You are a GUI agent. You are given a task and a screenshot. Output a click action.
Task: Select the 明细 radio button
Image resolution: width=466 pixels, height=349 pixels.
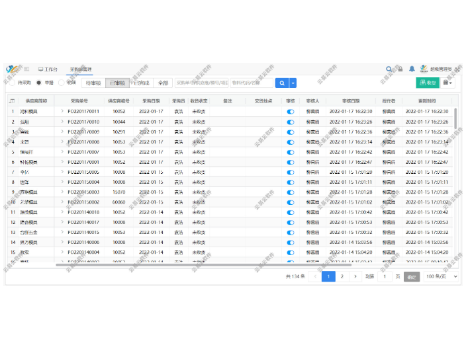tap(62, 83)
